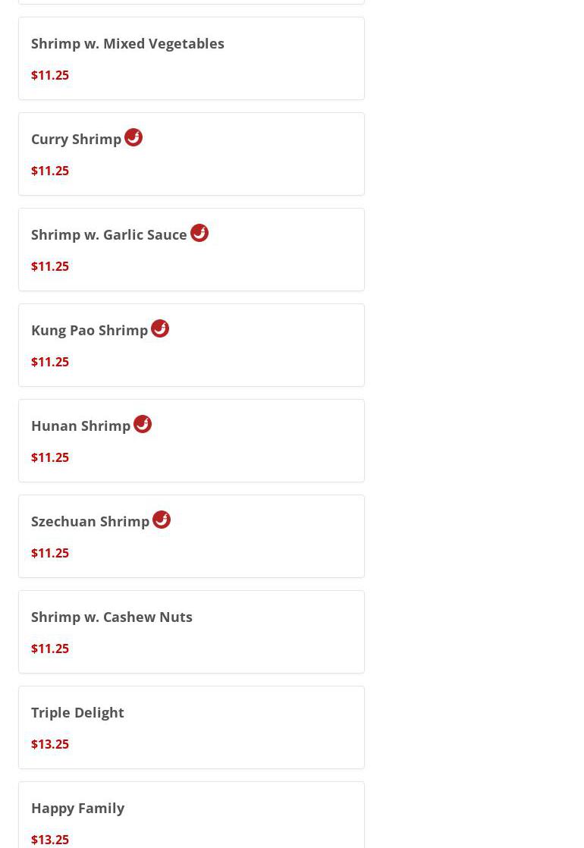Click the spicy icon beside Curry Shrimp
Image resolution: width=584 pixels, height=848 pixels.
133,137
